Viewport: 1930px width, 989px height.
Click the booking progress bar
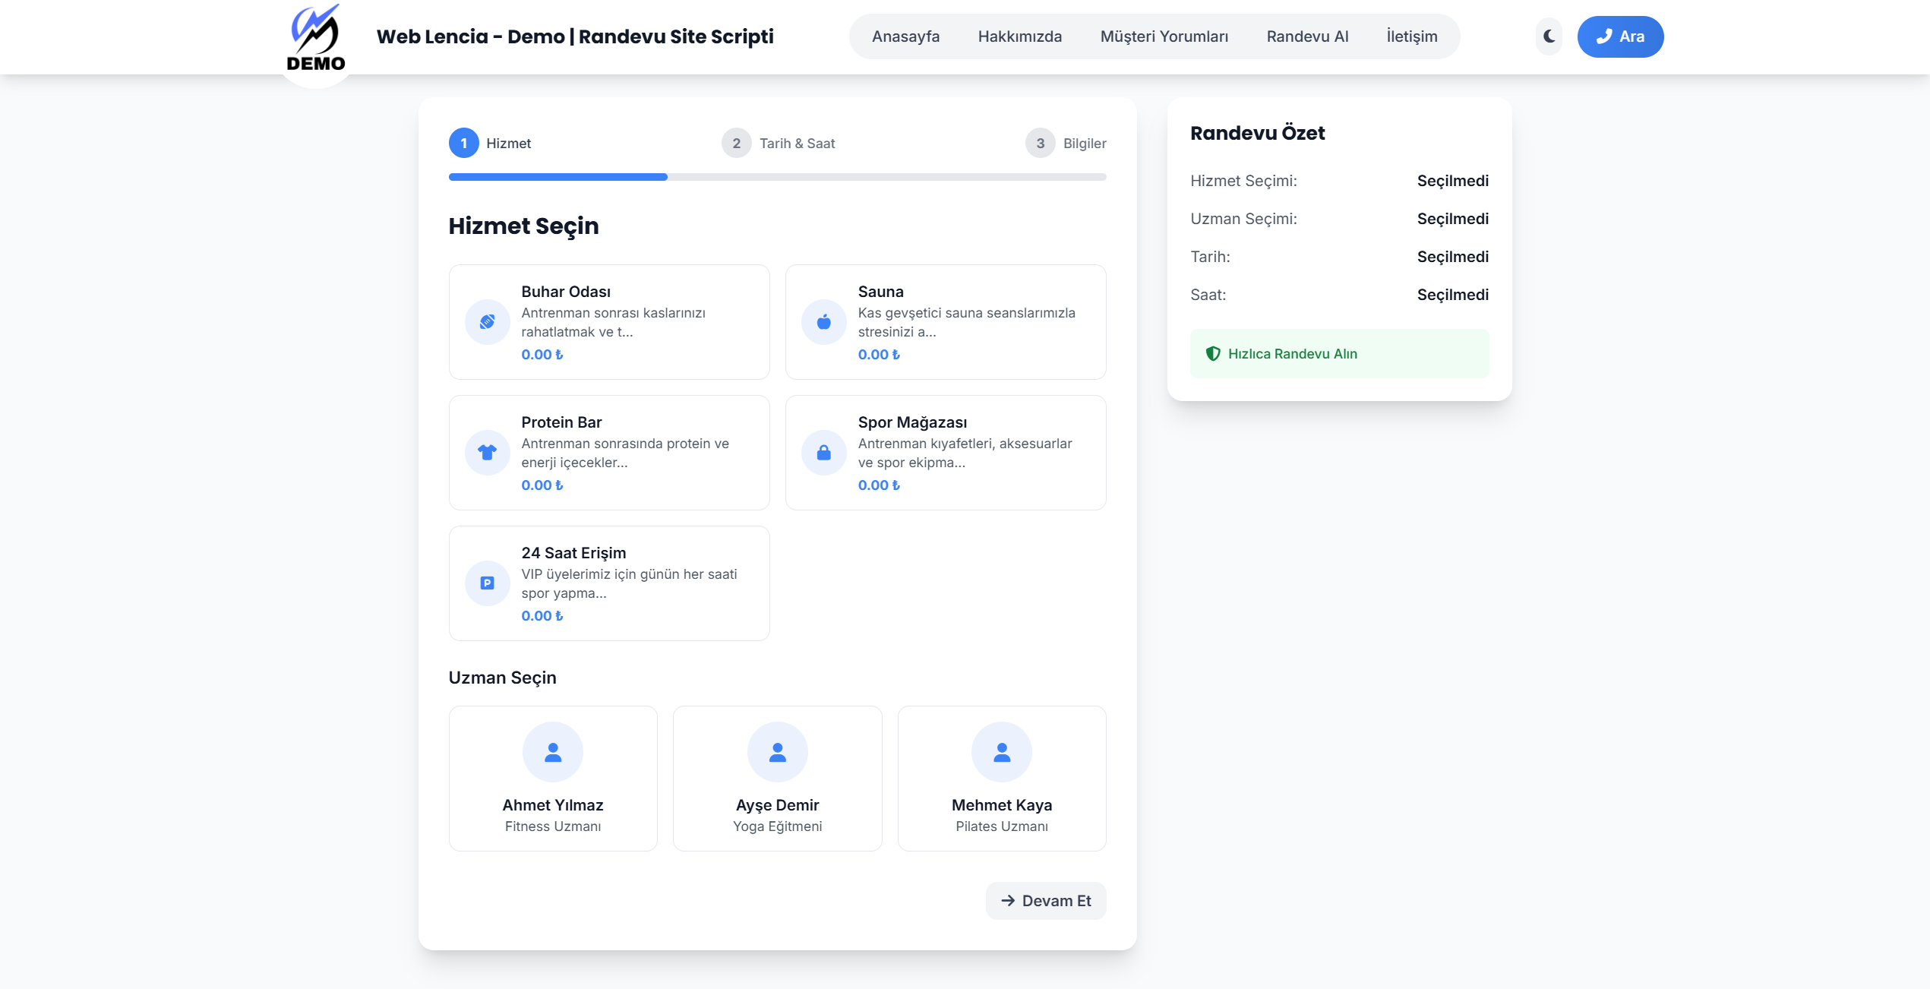click(777, 177)
